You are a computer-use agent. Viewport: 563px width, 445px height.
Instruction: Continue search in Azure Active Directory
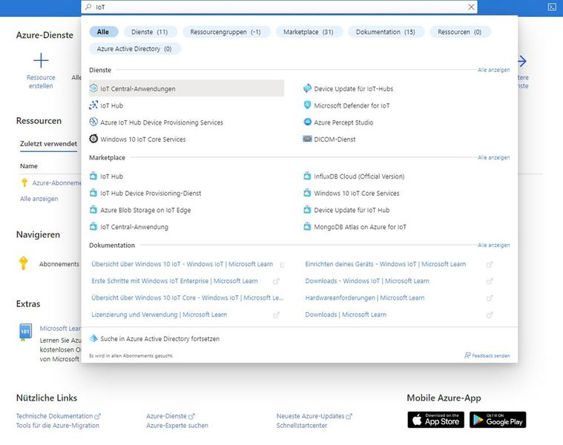159,338
